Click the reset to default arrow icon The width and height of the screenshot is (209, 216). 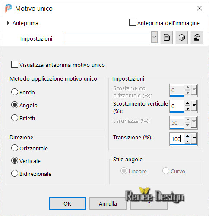coord(197,38)
